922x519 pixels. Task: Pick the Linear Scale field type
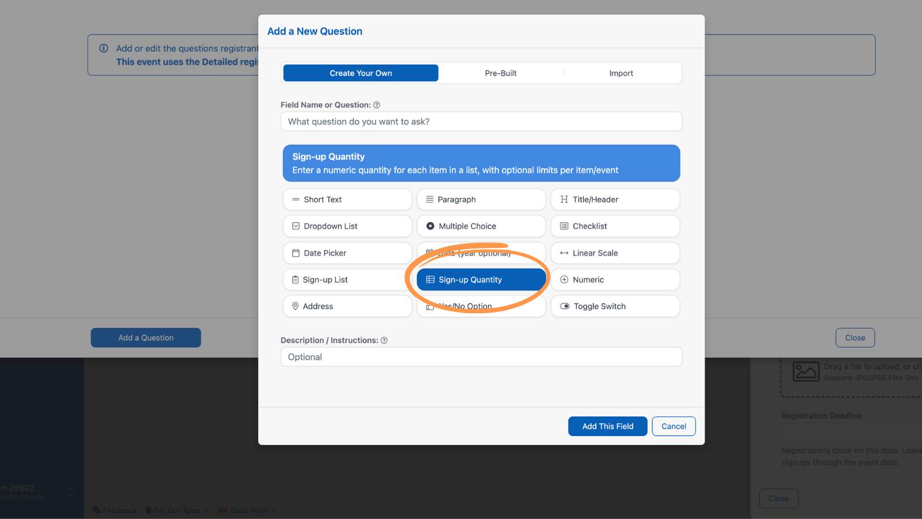[615, 253]
